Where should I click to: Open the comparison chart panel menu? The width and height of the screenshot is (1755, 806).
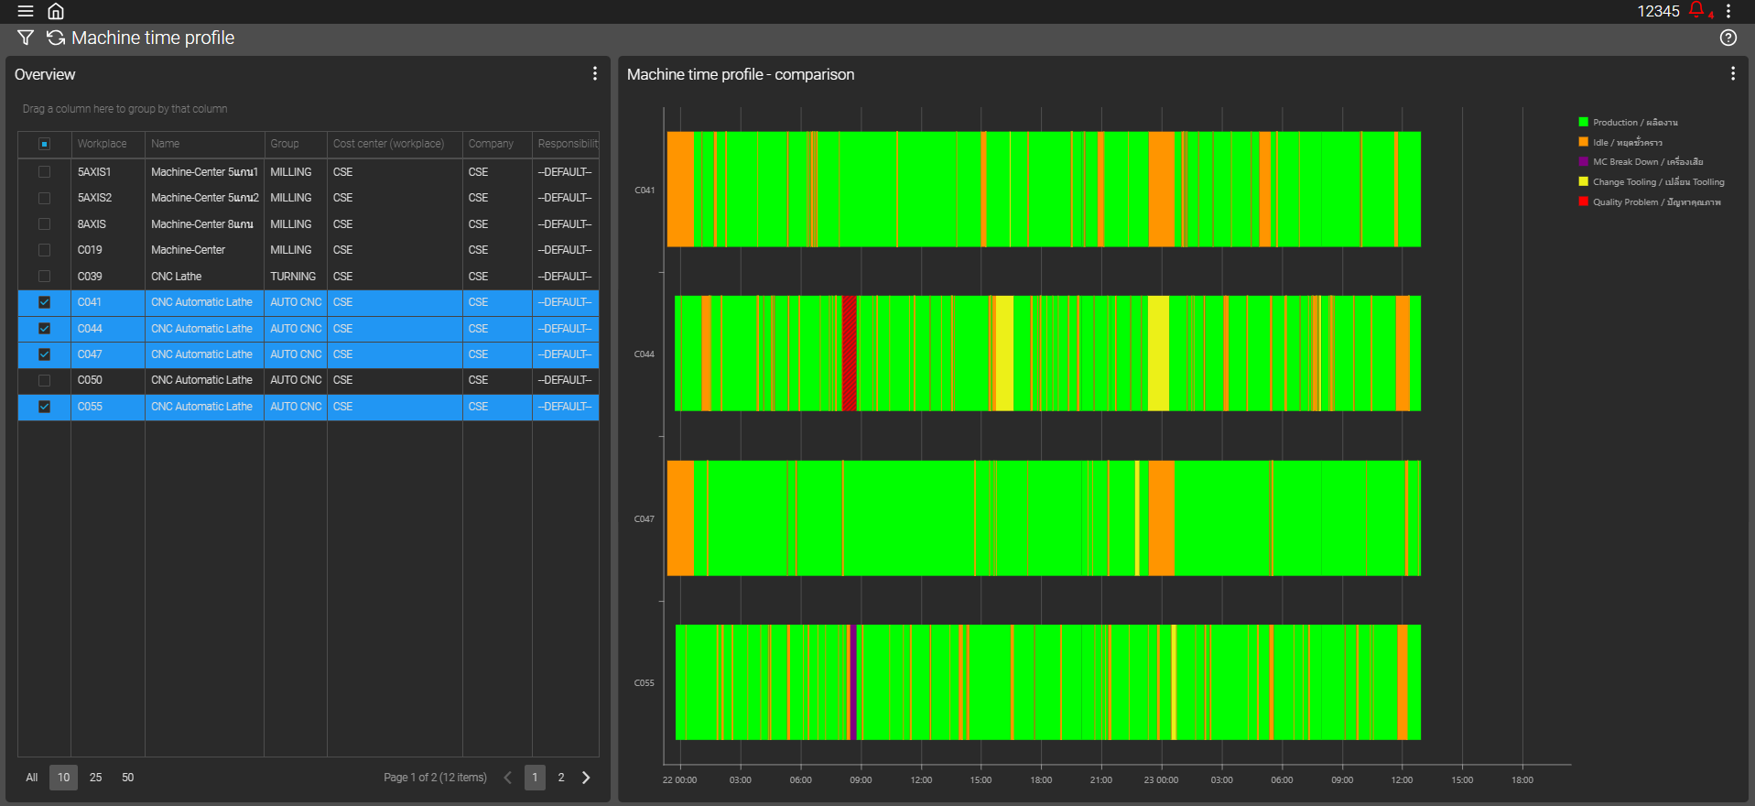coord(1732,73)
